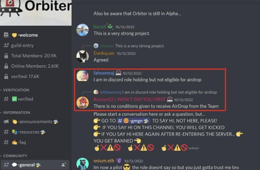Follow the #-gmgn channel link

[x=133, y=121]
